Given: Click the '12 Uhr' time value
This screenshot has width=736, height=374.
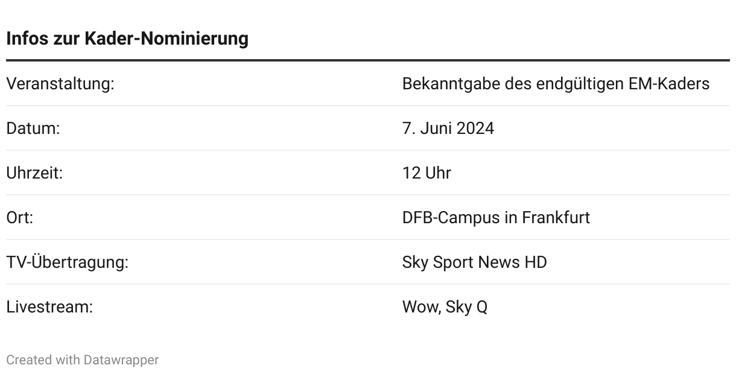Looking at the screenshot, I should pos(427,173).
